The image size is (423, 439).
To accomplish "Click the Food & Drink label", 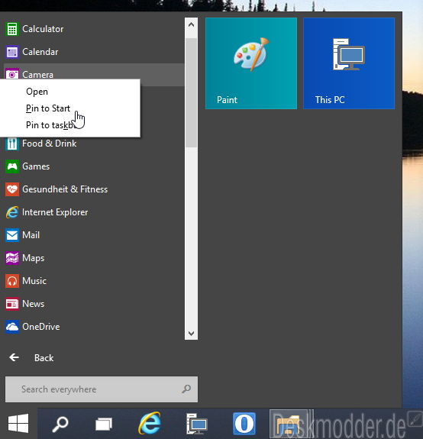I will click(50, 144).
